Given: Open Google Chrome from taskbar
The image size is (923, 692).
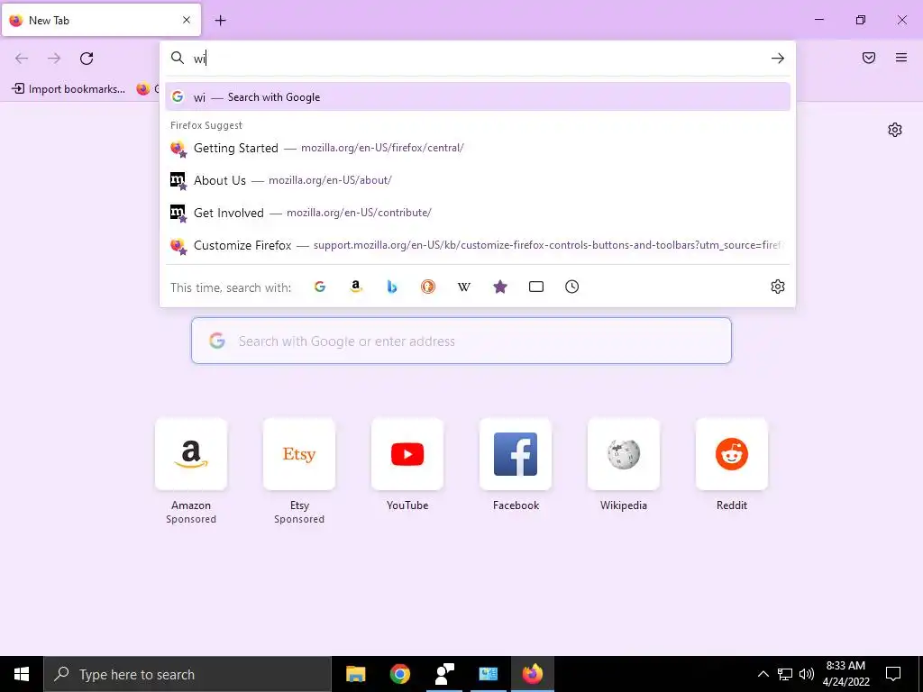Looking at the screenshot, I should [399, 674].
